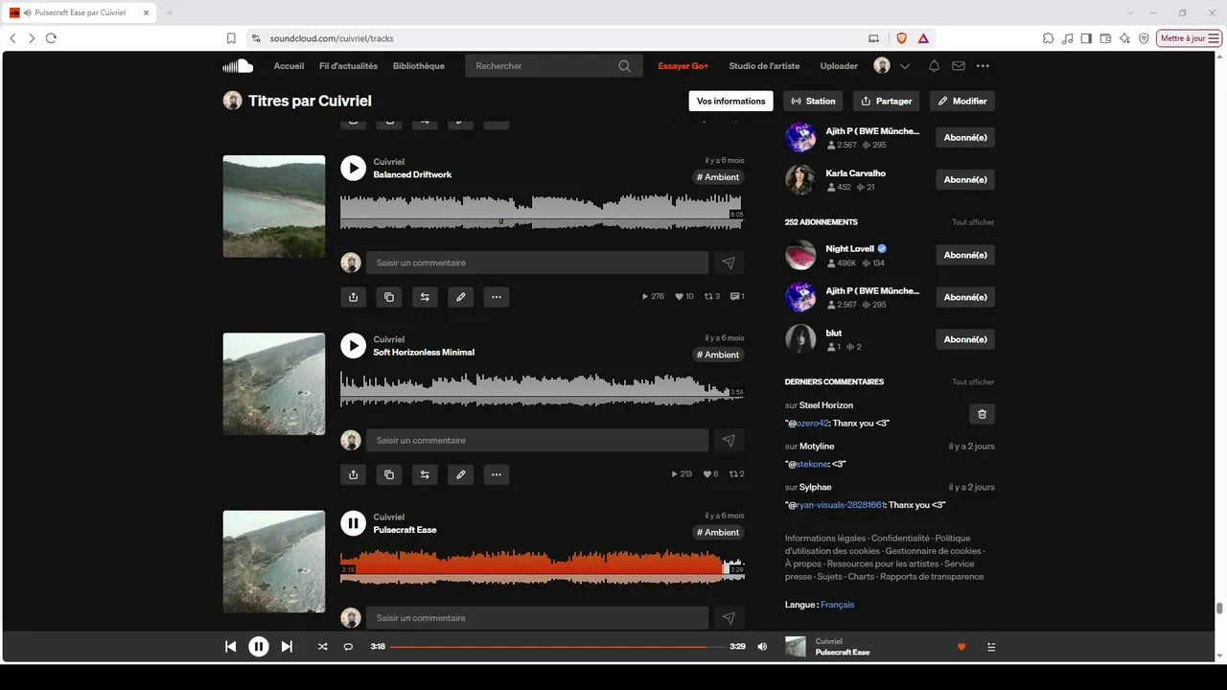Click the Vos informations button
The width and height of the screenshot is (1227, 690).
(x=731, y=101)
